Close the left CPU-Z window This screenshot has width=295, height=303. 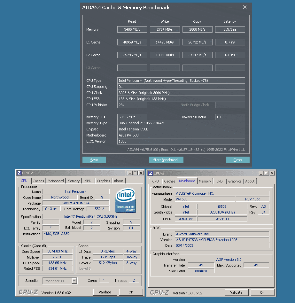point(141,173)
